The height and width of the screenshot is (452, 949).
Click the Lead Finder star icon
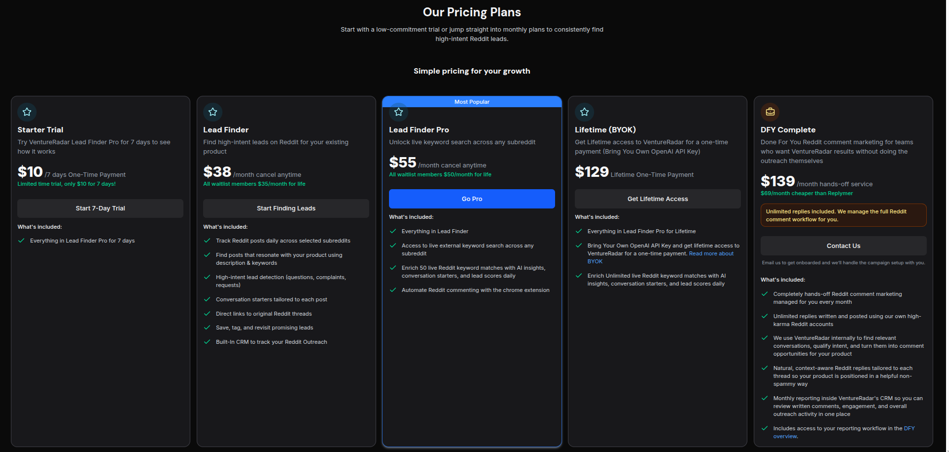point(213,112)
